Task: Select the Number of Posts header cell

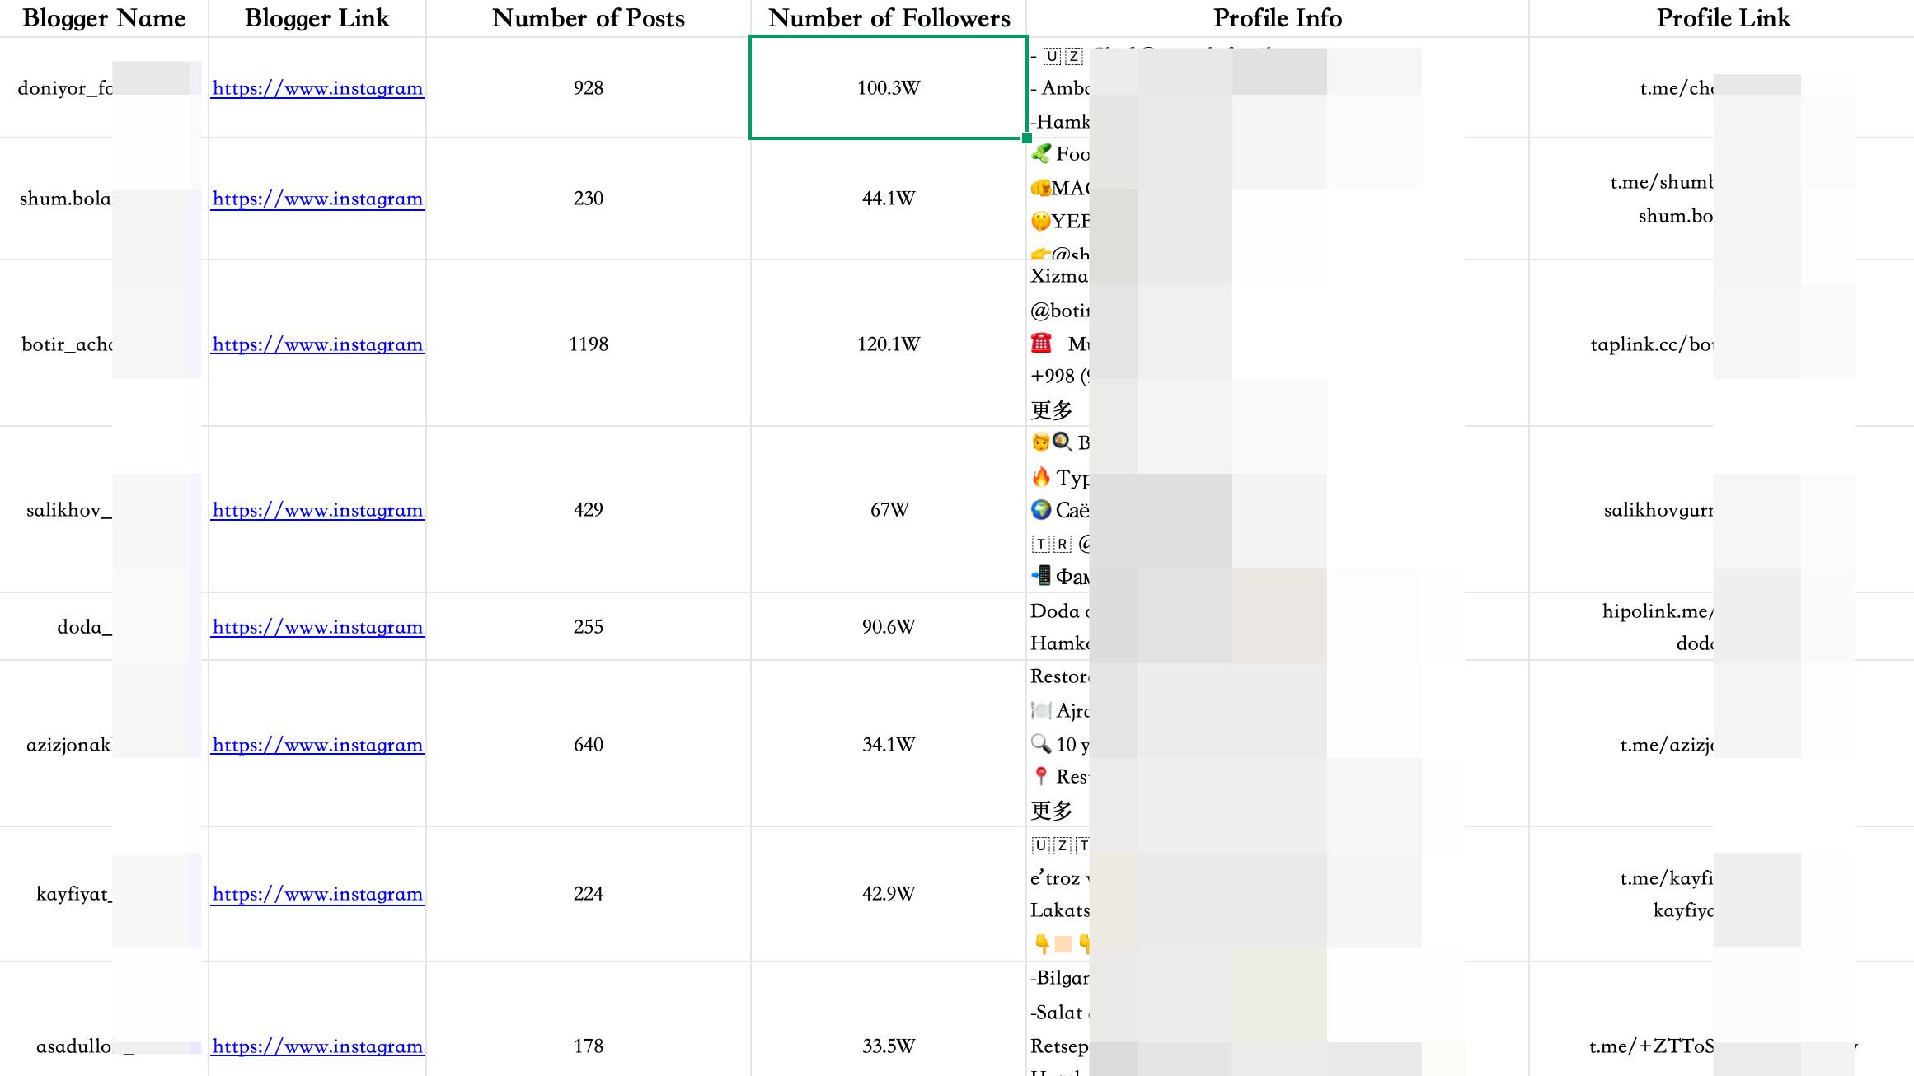Action: pyautogui.click(x=589, y=18)
